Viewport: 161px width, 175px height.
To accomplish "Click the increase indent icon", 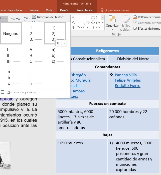I will click(18, 19).
